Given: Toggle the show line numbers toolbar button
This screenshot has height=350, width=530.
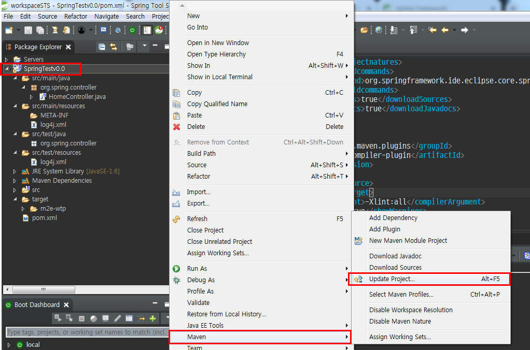Looking at the screenshot, I should click(x=147, y=30).
